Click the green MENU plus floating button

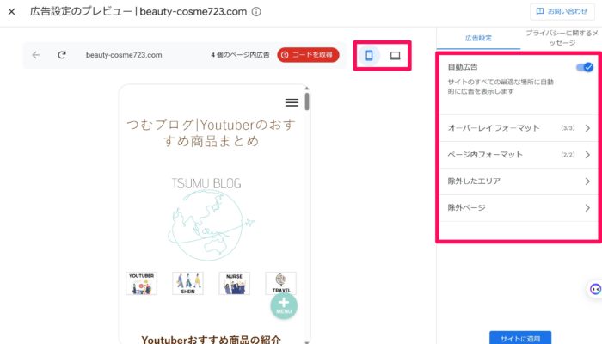[x=284, y=306]
